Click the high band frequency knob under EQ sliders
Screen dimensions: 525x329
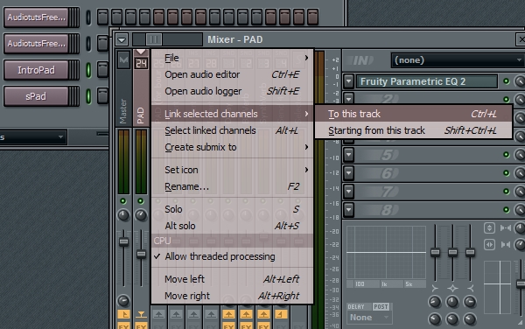click(x=470, y=302)
